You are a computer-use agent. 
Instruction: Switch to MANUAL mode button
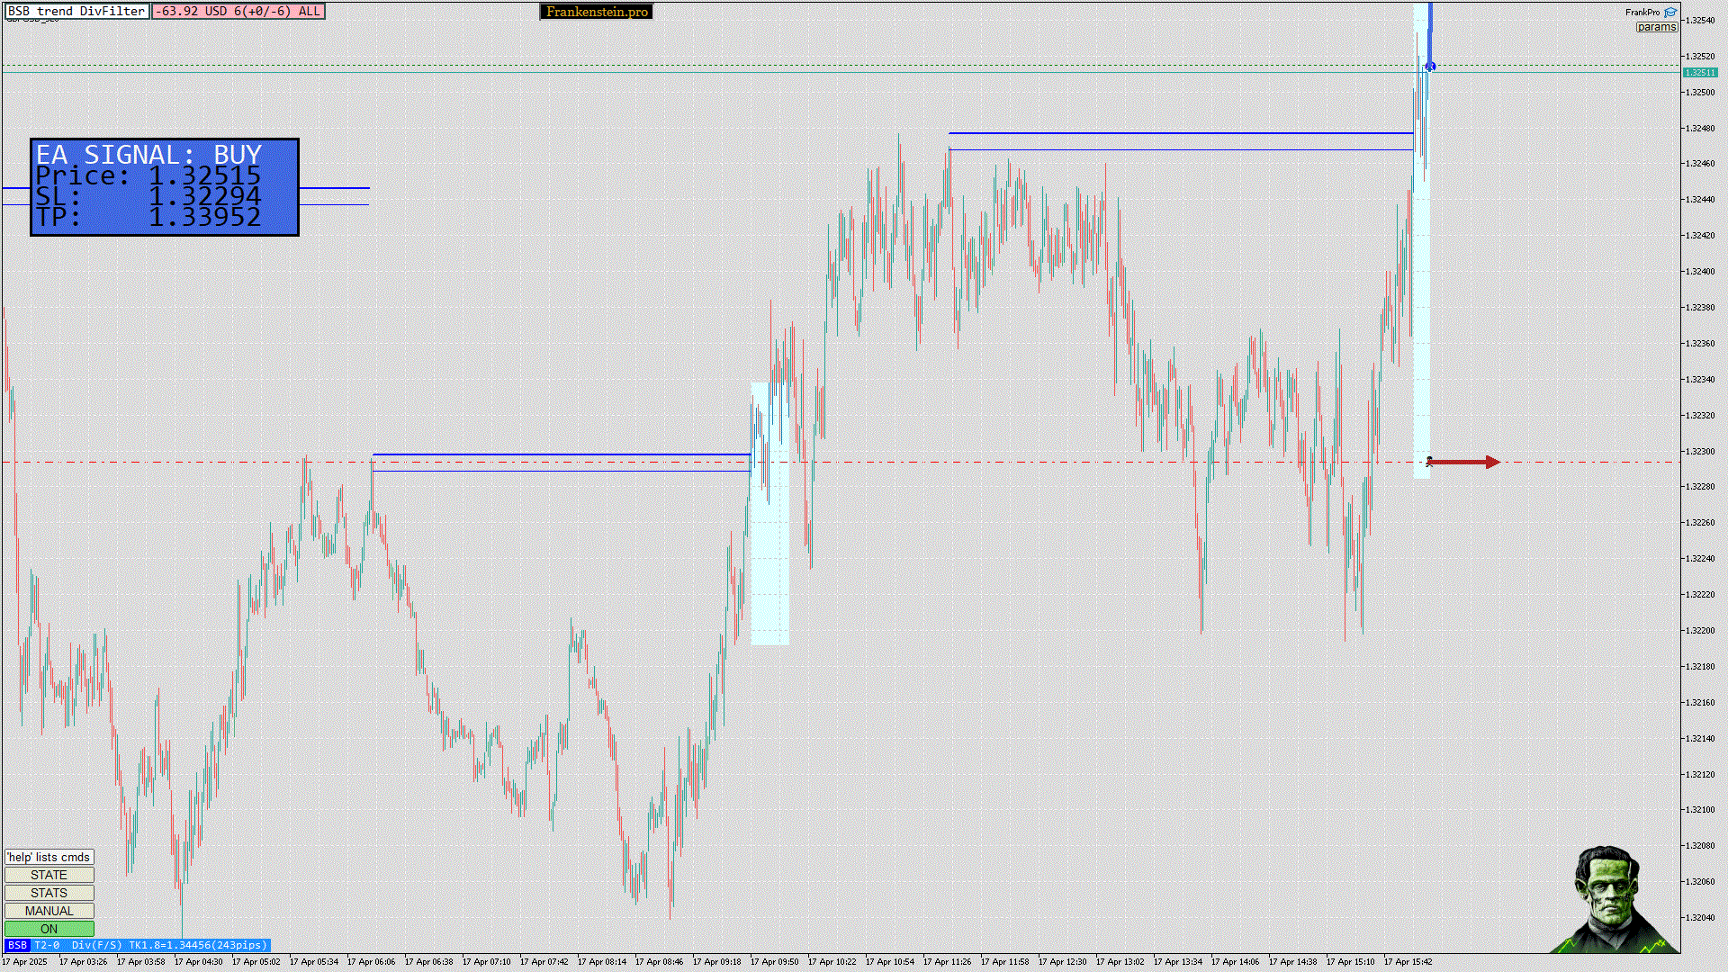tap(49, 911)
